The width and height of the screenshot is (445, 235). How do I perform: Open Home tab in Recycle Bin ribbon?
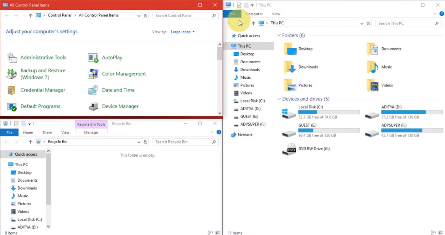tap(28, 132)
